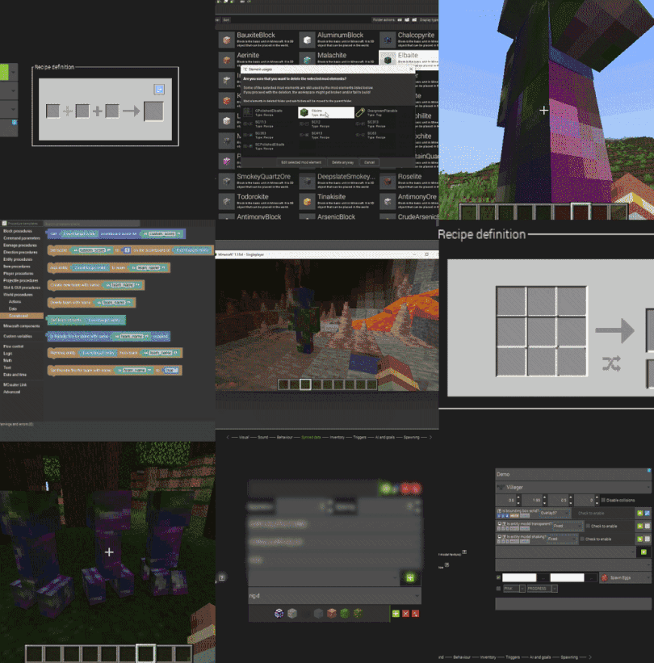The height and width of the screenshot is (663, 654).
Task: Select the Todorokite element icon
Action: [227, 201]
